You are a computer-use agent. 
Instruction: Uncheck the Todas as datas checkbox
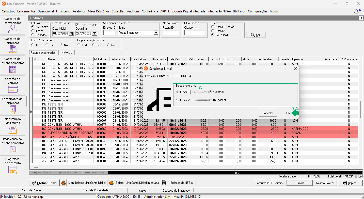[x=77, y=25]
